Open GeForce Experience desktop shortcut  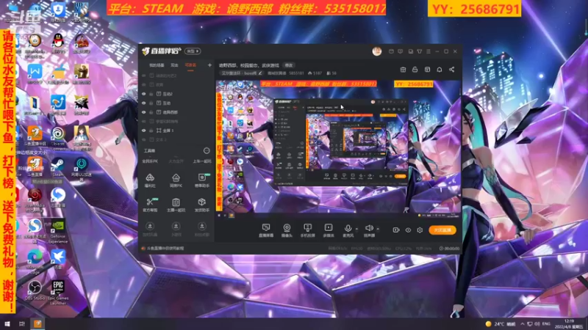pos(58,231)
